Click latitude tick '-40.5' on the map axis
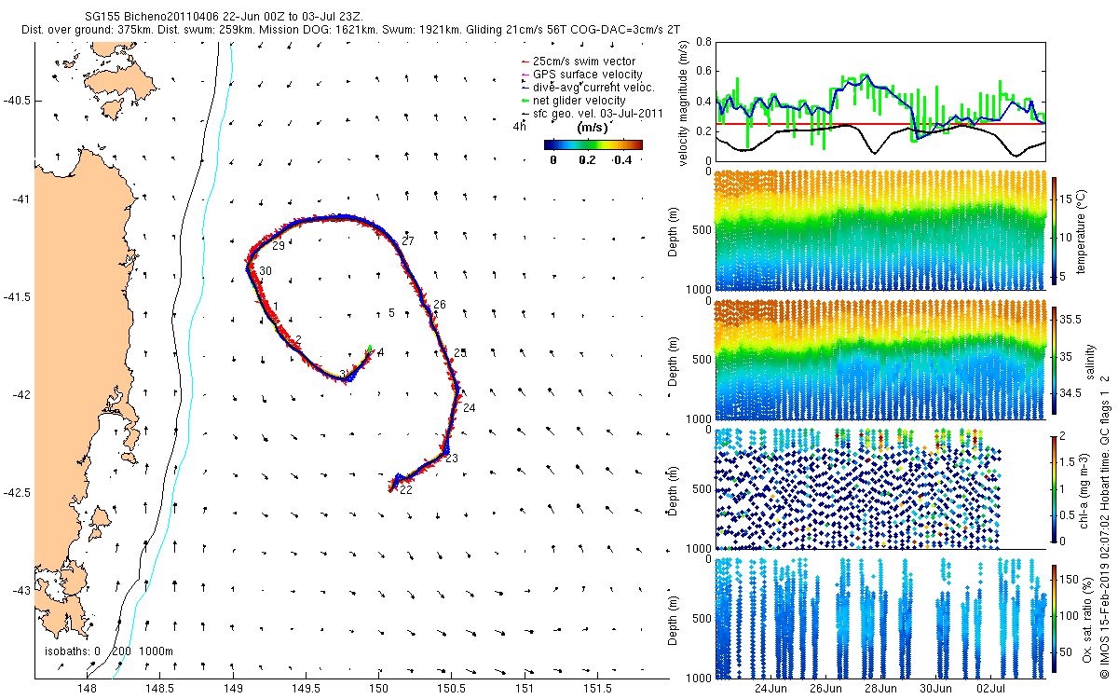 point(18,100)
